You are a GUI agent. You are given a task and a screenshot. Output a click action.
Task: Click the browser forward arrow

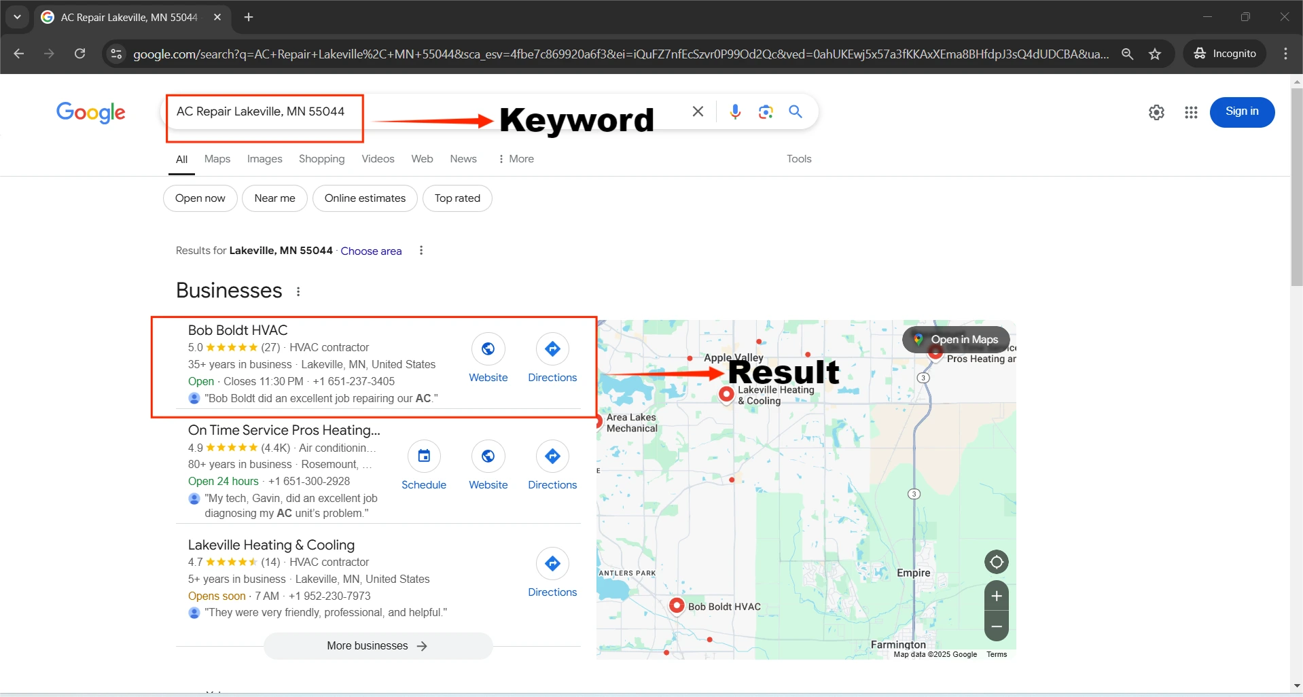[49, 54]
